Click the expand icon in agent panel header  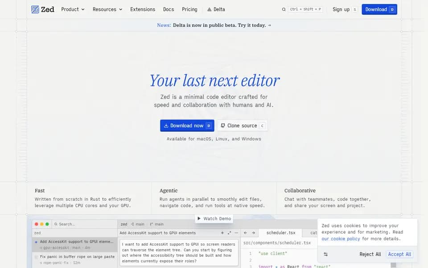tap(229, 233)
